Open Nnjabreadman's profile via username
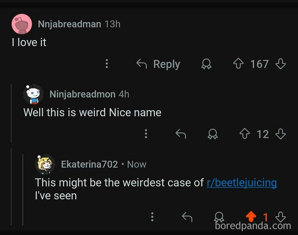 [69, 24]
